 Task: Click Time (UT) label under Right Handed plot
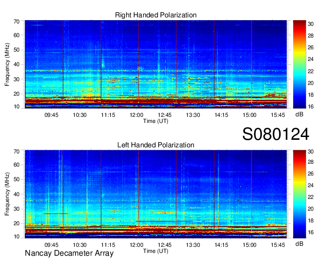(x=156, y=121)
